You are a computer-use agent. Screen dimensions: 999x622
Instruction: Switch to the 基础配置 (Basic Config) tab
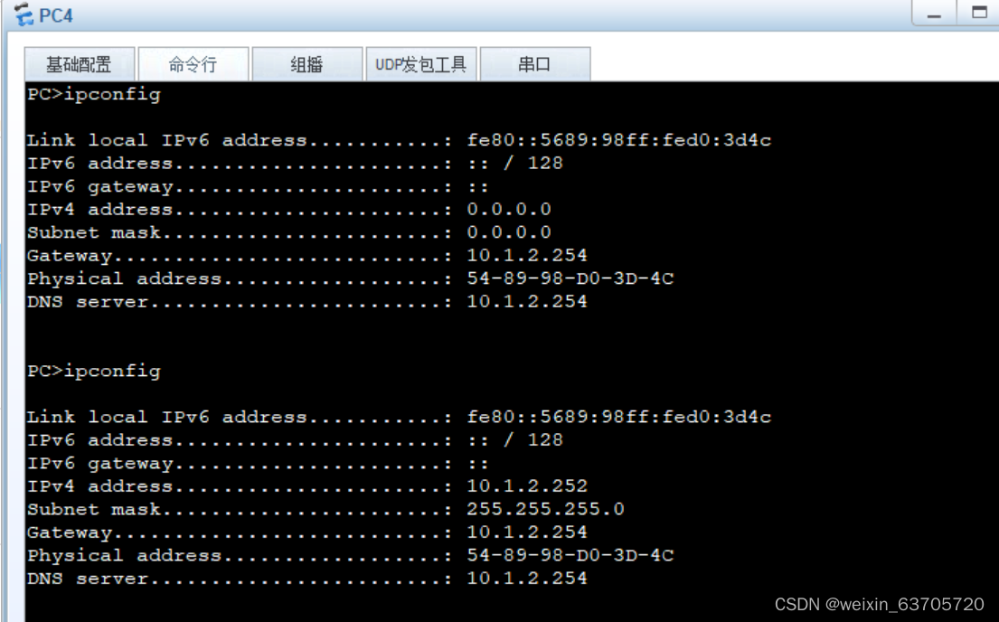[80, 63]
